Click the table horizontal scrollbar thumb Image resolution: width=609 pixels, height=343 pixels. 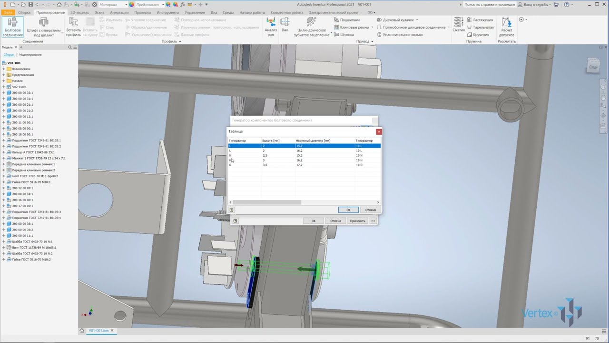click(x=267, y=202)
